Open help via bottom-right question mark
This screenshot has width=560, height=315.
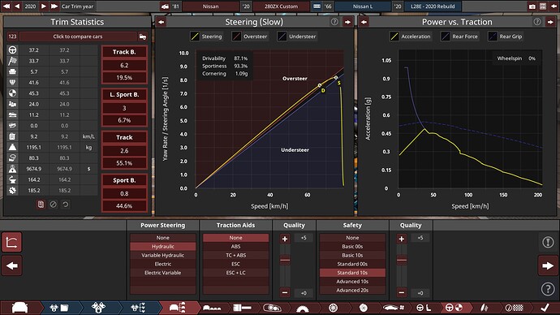(548, 288)
